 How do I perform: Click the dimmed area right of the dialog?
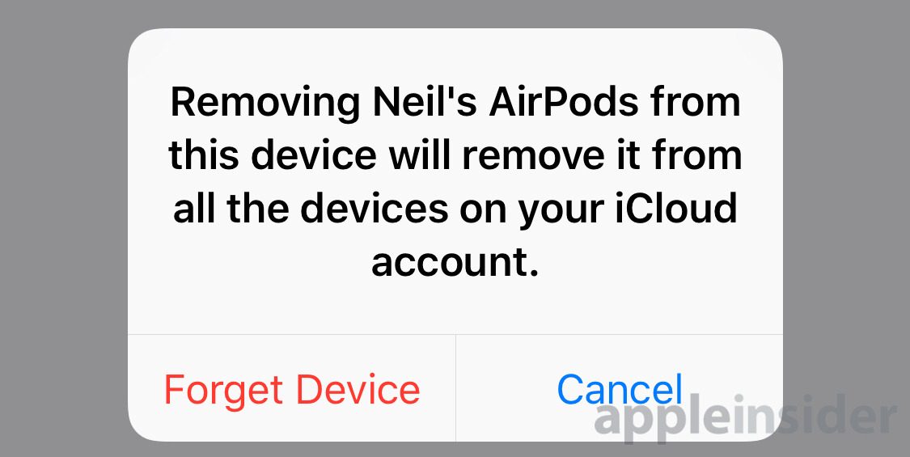pos(846,203)
